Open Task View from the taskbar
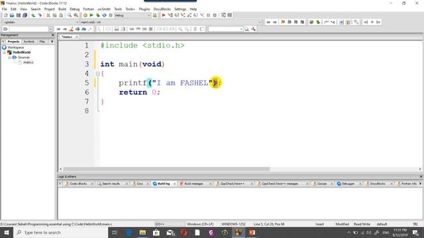The width and height of the screenshot is (424, 238). pos(115,232)
